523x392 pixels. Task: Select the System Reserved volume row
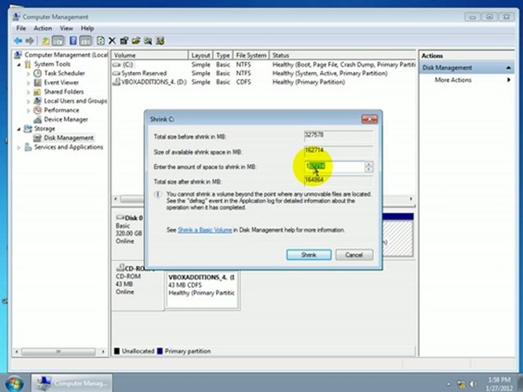coord(264,73)
